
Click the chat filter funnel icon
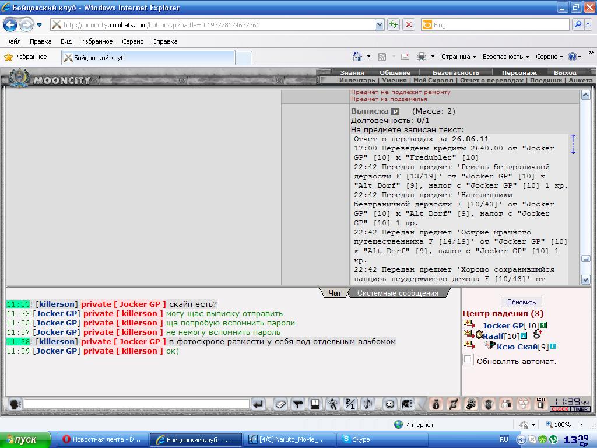click(x=298, y=404)
